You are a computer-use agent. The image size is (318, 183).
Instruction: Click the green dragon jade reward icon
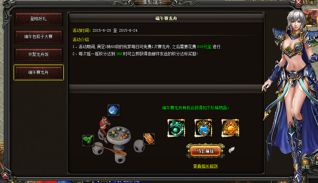[x=176, y=128]
